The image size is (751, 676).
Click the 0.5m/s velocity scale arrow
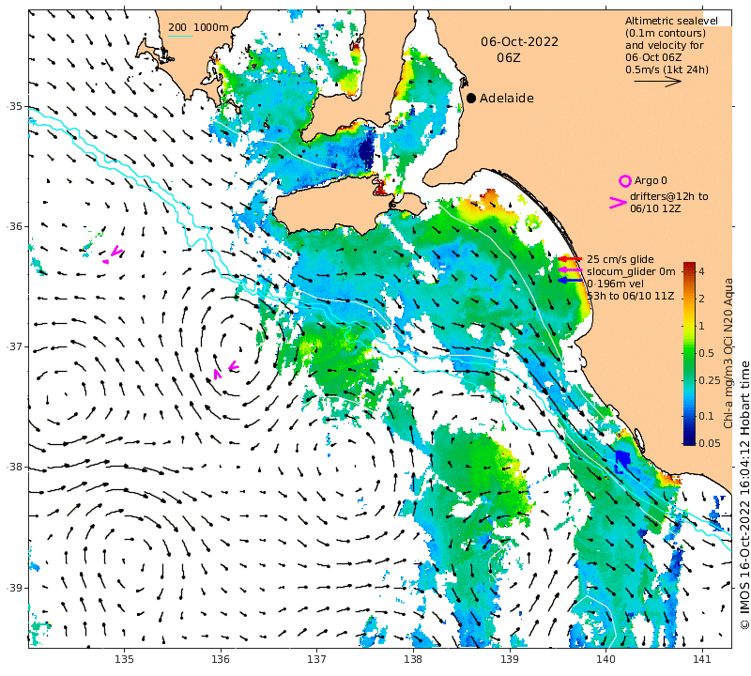658,82
